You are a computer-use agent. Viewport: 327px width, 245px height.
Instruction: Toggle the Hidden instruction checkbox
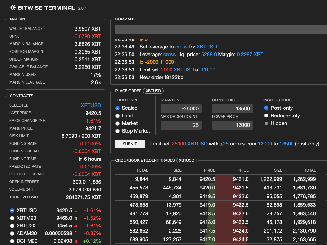click(x=266, y=123)
